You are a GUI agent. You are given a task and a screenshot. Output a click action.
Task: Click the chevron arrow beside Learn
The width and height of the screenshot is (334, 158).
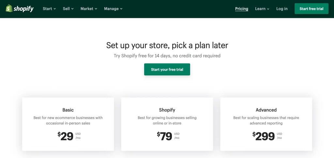(268, 9)
